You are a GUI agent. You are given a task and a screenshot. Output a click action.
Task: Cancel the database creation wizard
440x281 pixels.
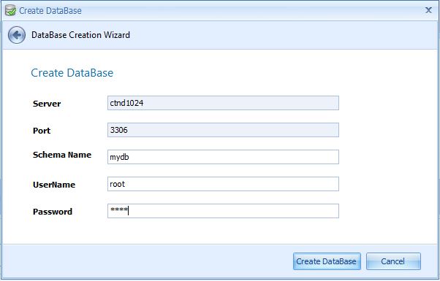click(393, 261)
